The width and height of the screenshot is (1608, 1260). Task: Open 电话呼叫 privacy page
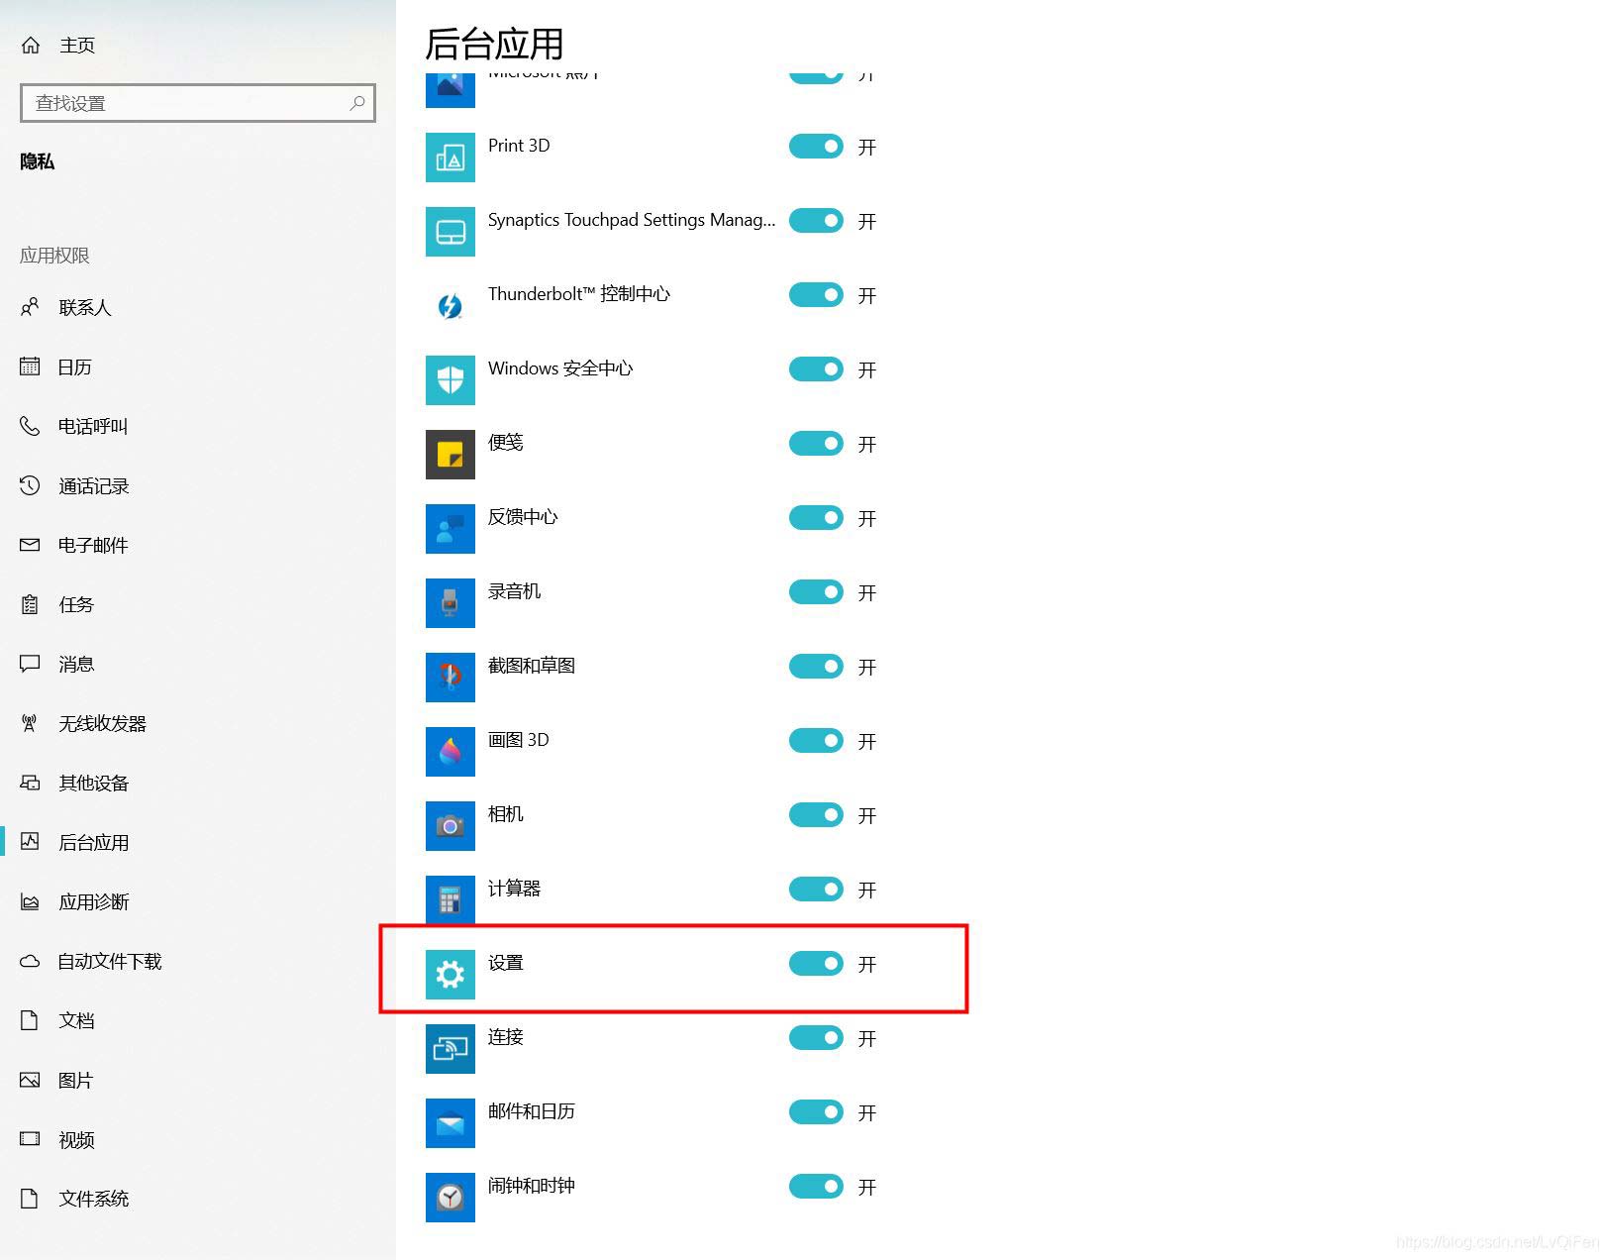[198, 427]
